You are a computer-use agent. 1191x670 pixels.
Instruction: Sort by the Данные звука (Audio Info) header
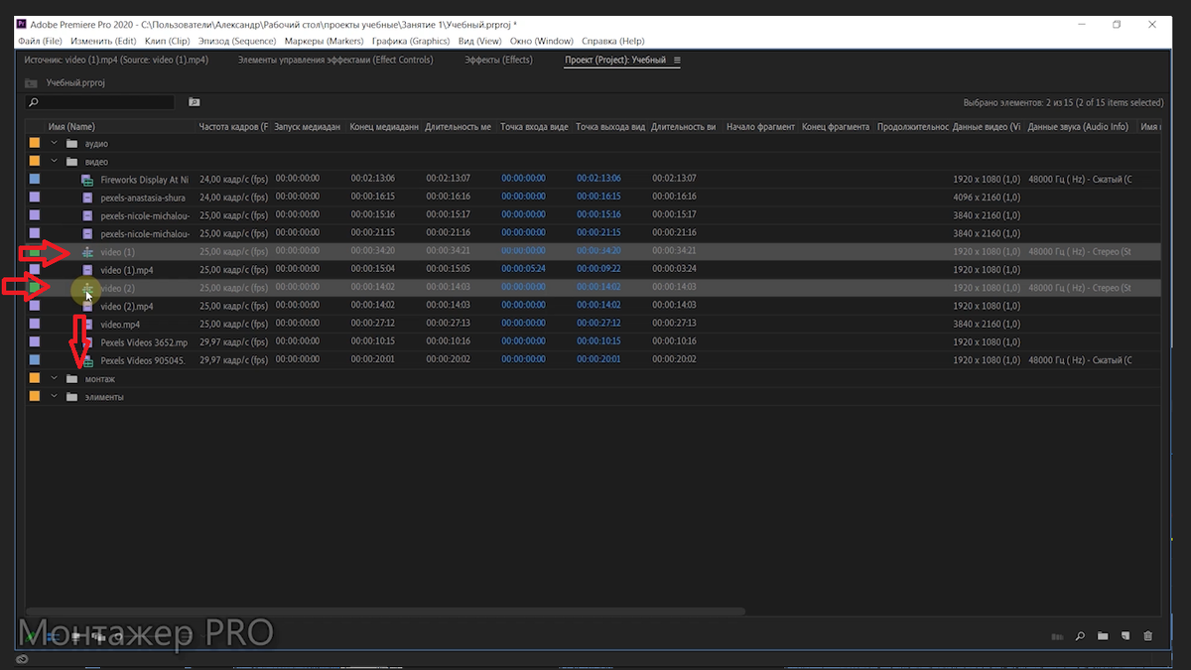coord(1080,127)
